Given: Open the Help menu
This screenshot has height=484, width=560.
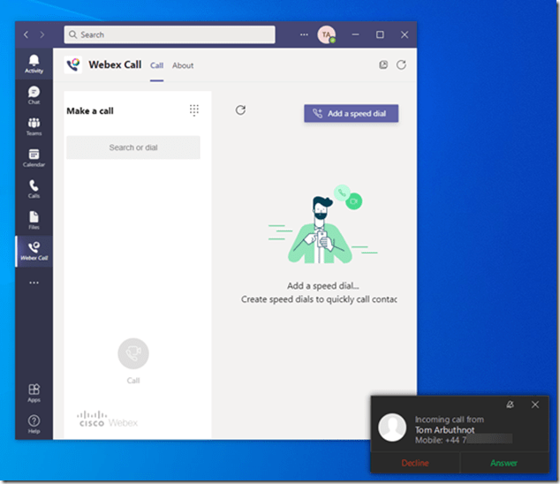Looking at the screenshot, I should (x=34, y=424).
